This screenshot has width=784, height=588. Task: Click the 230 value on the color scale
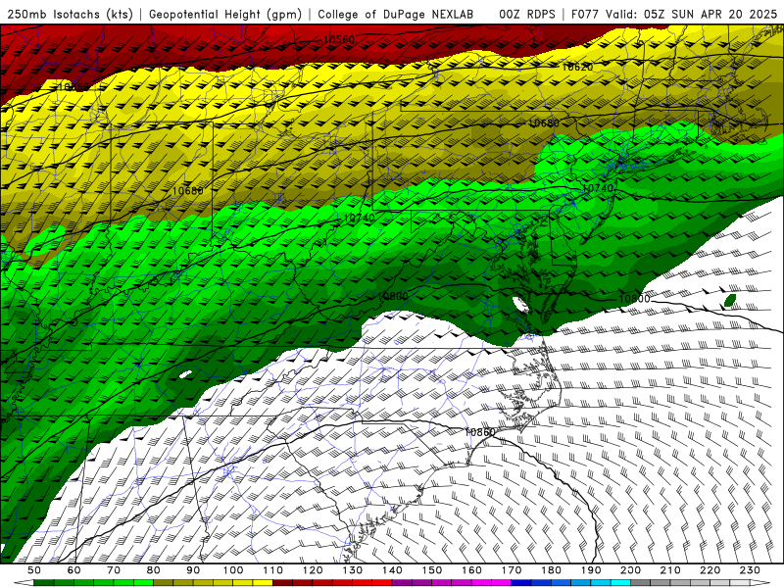click(x=750, y=570)
